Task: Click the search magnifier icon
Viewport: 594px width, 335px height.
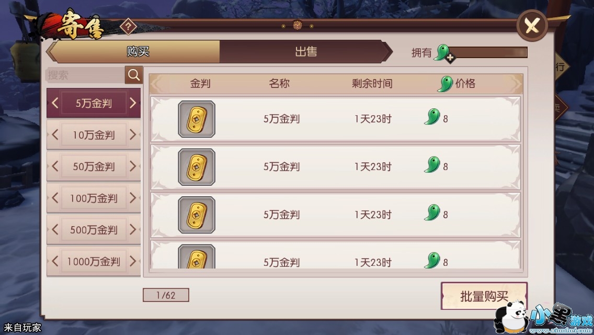Action: (134, 75)
